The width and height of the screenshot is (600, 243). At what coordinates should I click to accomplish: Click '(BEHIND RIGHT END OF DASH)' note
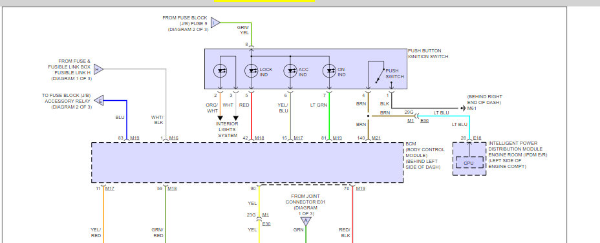click(x=484, y=100)
